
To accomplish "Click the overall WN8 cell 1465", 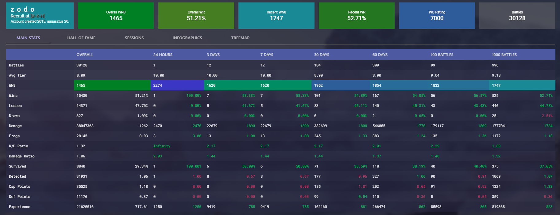I will point(112,85).
